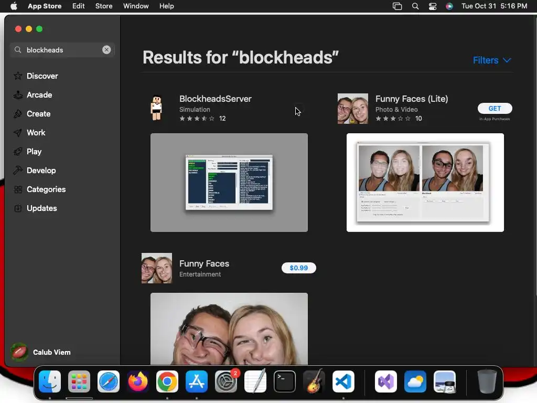Open Launchpad from the Dock

pyautogui.click(x=79, y=381)
